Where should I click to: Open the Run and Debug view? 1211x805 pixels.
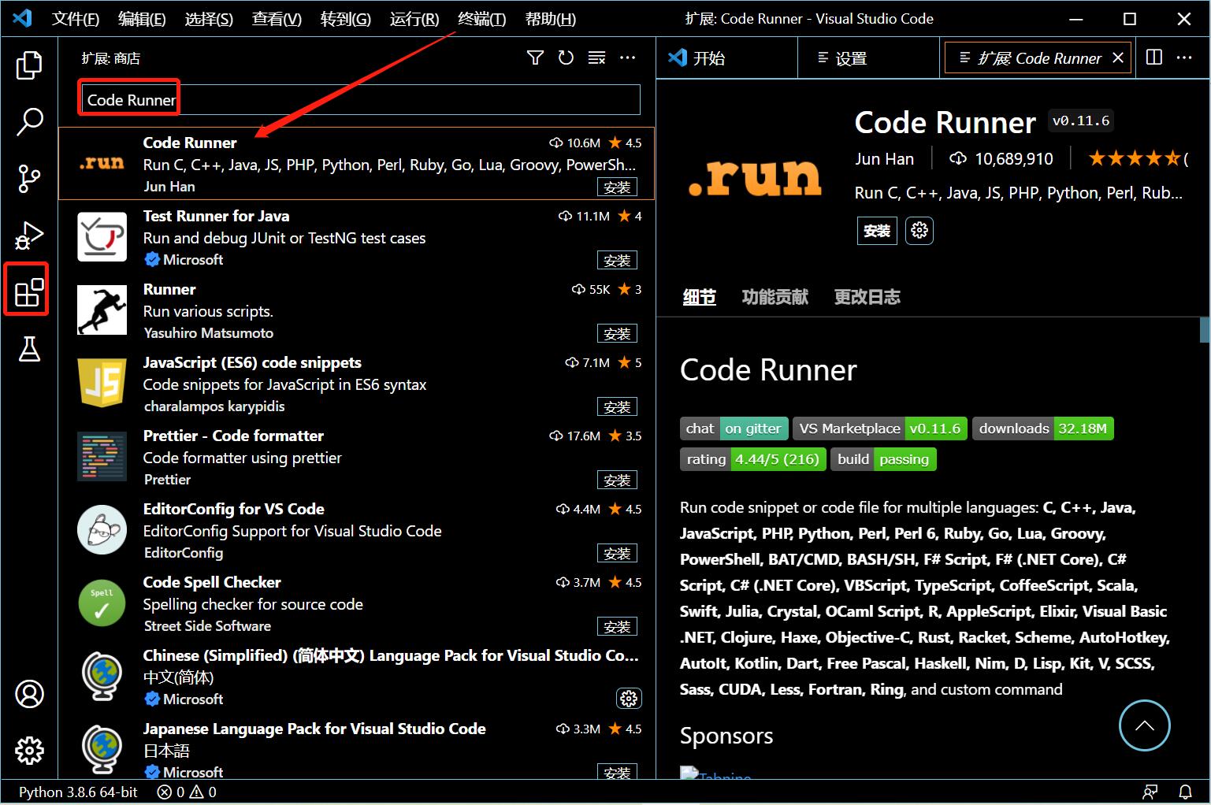(29, 236)
